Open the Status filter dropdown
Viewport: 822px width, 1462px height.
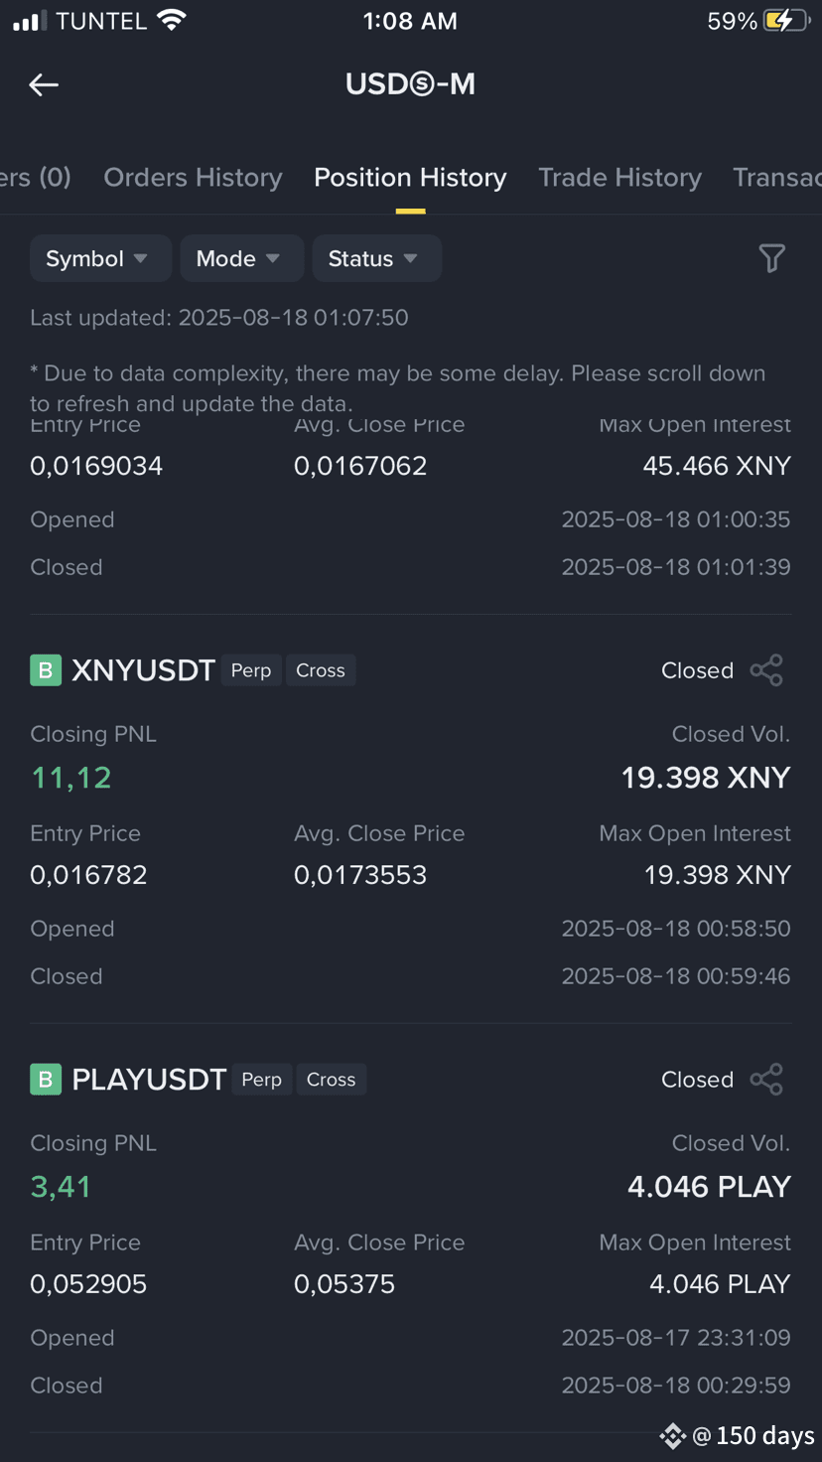[x=376, y=258]
